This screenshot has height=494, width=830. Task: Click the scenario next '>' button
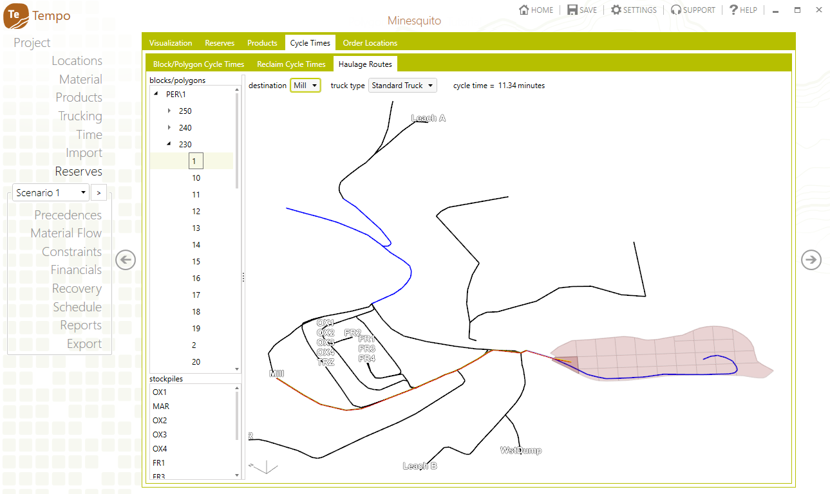[x=99, y=192]
